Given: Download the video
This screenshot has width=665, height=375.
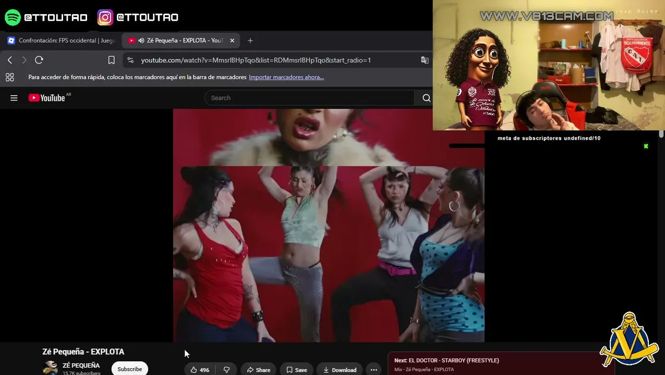Looking at the screenshot, I should click(x=340, y=370).
